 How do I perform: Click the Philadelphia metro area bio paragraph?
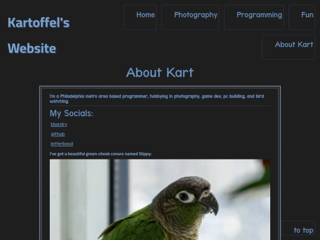tap(156, 98)
